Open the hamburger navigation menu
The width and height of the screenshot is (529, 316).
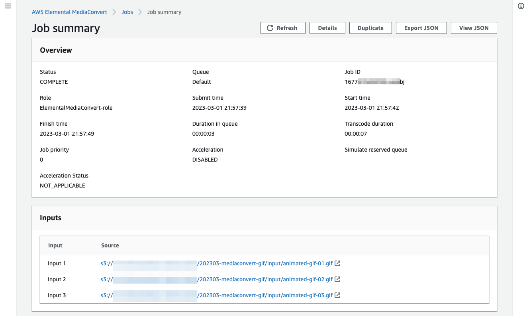tap(8, 6)
